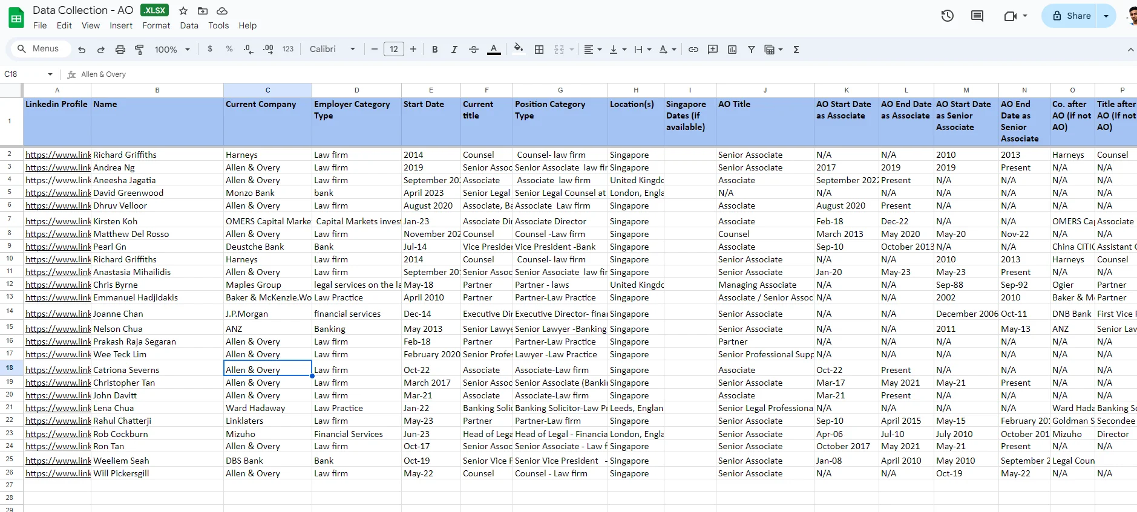Open the File menu
Screen dimensions: 1137x512
(x=40, y=25)
